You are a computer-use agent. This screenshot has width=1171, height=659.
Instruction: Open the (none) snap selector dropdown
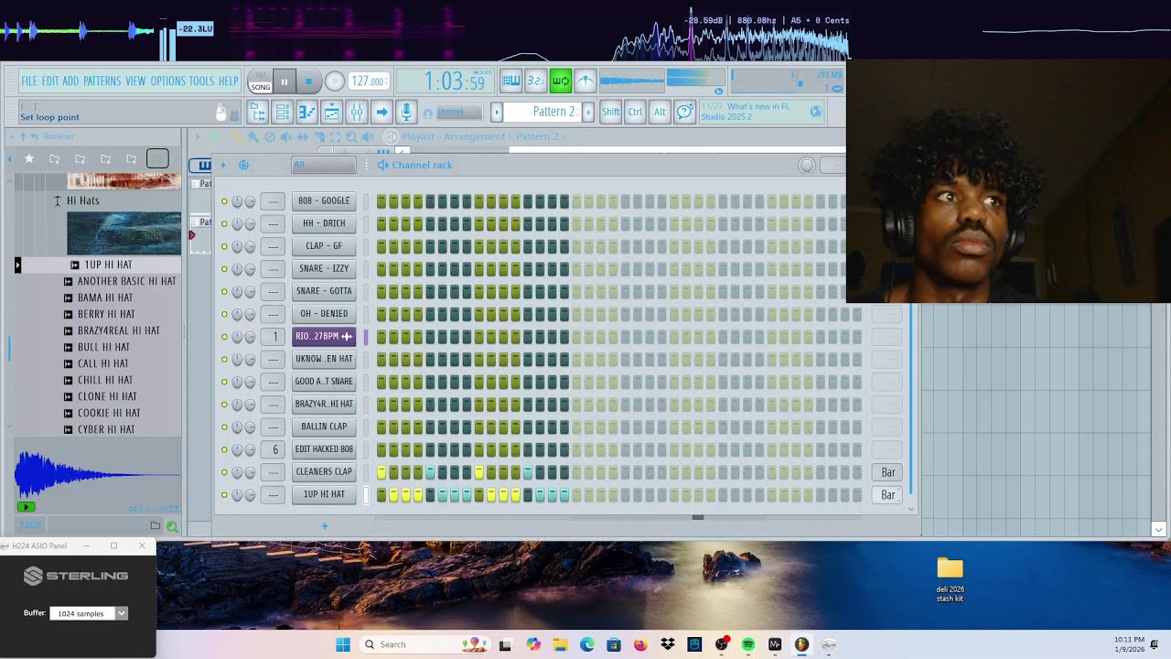tap(461, 112)
